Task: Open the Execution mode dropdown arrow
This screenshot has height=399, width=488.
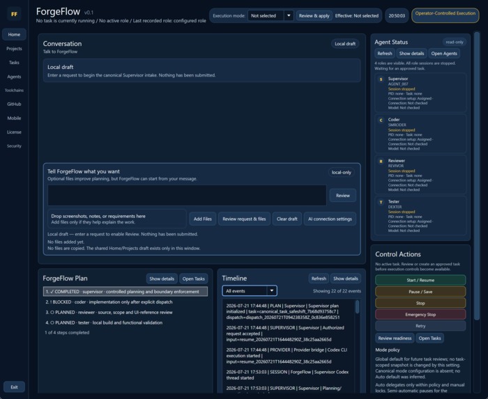Action: point(289,15)
